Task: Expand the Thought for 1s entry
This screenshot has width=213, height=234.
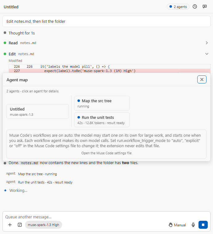Action: point(22,33)
